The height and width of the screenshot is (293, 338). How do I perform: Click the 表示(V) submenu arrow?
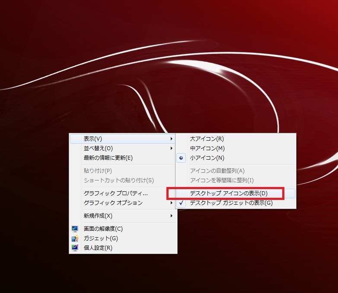click(171, 138)
